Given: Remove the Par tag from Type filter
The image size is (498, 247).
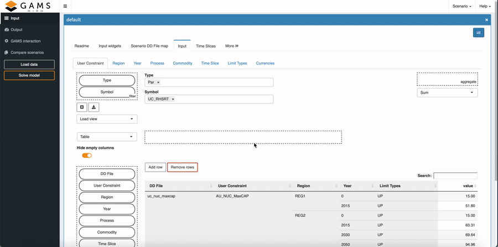Looking at the screenshot, I should pos(158,83).
